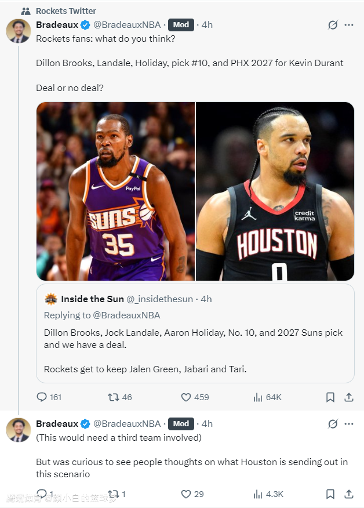The image size is (364, 508).
Task: Share the third-team reply tweet
Action: [x=349, y=494]
